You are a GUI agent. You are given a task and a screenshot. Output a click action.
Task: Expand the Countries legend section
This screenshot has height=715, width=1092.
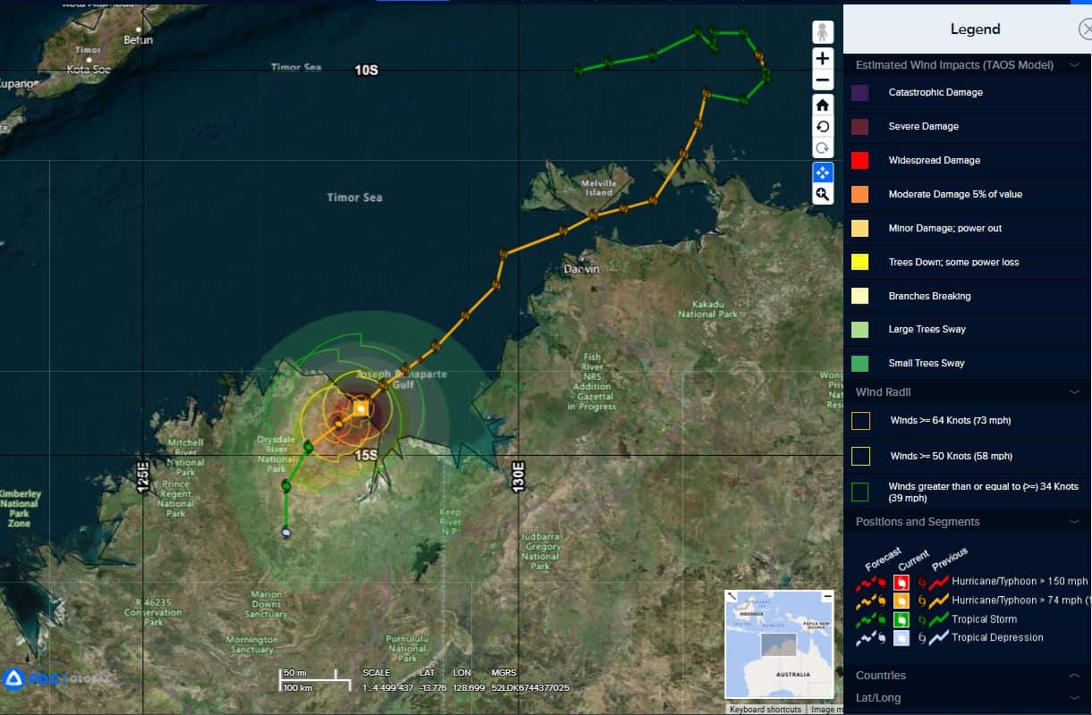click(x=1073, y=676)
